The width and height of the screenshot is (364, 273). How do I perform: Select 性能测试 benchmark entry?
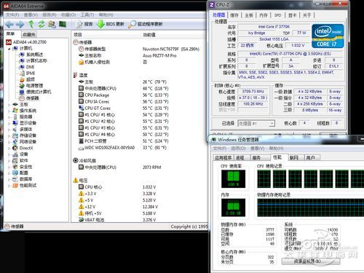[25, 186]
